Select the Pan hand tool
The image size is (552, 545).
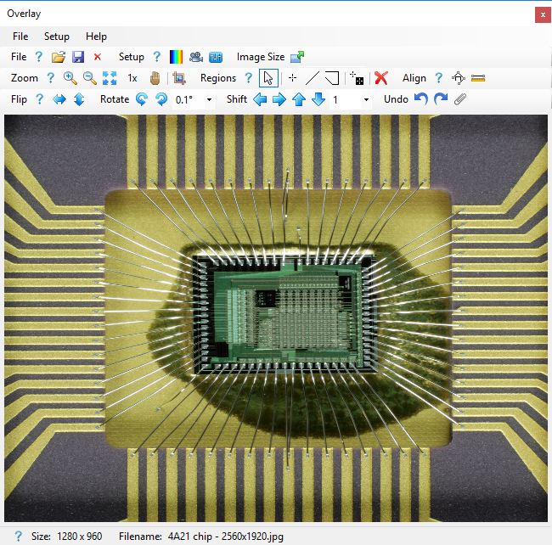click(155, 78)
